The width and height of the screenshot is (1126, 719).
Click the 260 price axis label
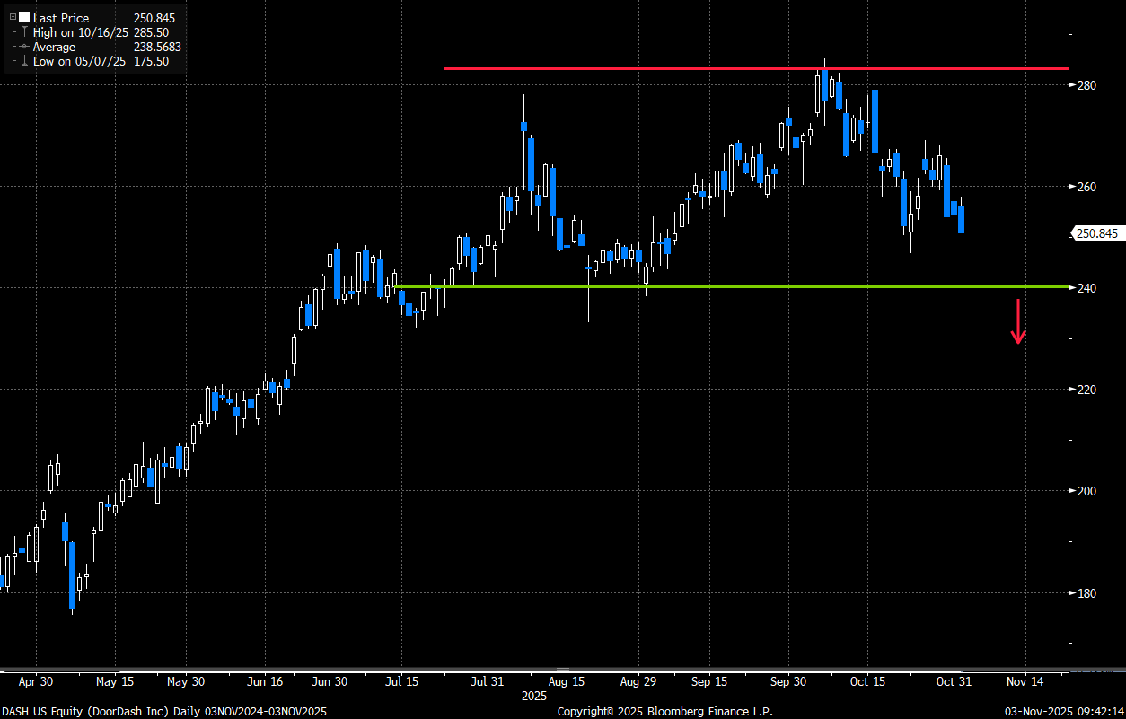click(1086, 187)
